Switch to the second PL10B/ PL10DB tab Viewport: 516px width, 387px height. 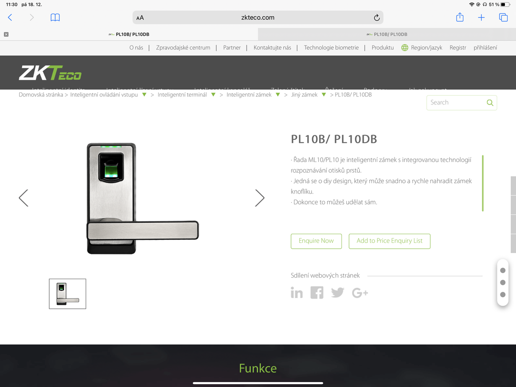coord(387,34)
